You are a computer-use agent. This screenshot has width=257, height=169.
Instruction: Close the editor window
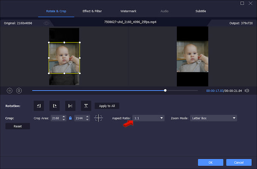pos(251,3)
